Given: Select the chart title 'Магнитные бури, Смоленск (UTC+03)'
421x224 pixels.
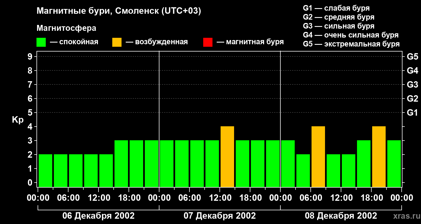Looking at the screenshot, I should [x=119, y=11].
